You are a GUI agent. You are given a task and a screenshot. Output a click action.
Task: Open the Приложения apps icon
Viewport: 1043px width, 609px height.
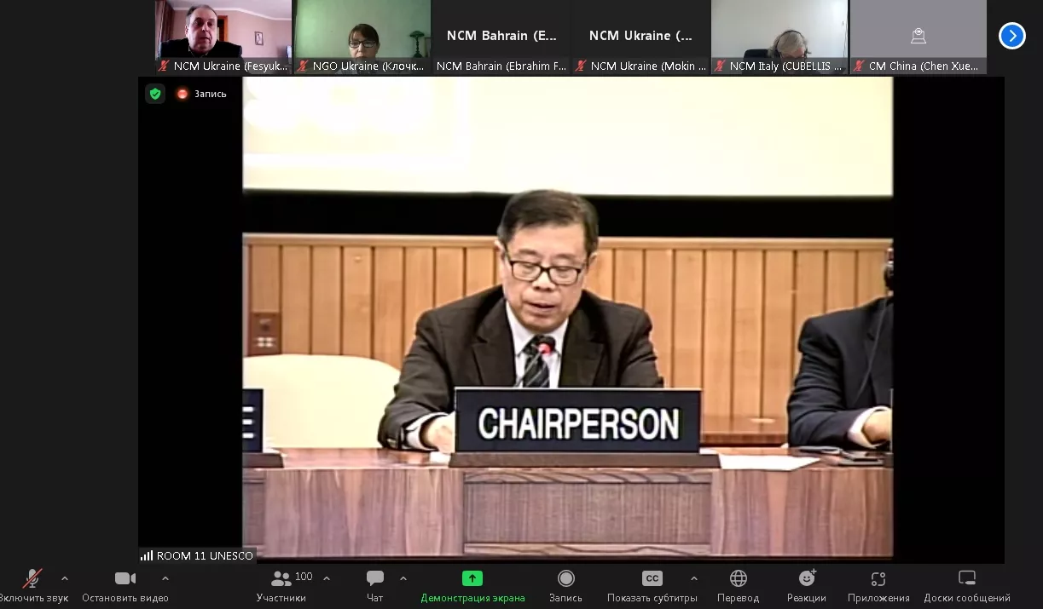pos(878,579)
